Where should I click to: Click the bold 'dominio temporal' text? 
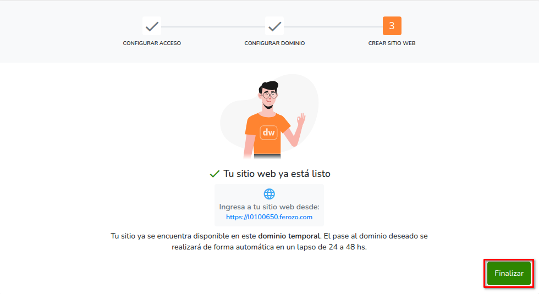click(x=289, y=236)
